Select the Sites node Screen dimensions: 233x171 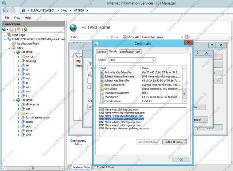20,48
